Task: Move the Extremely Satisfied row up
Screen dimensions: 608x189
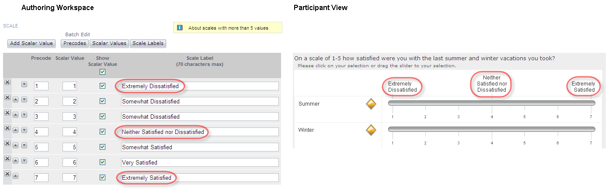Action: tap(15, 176)
